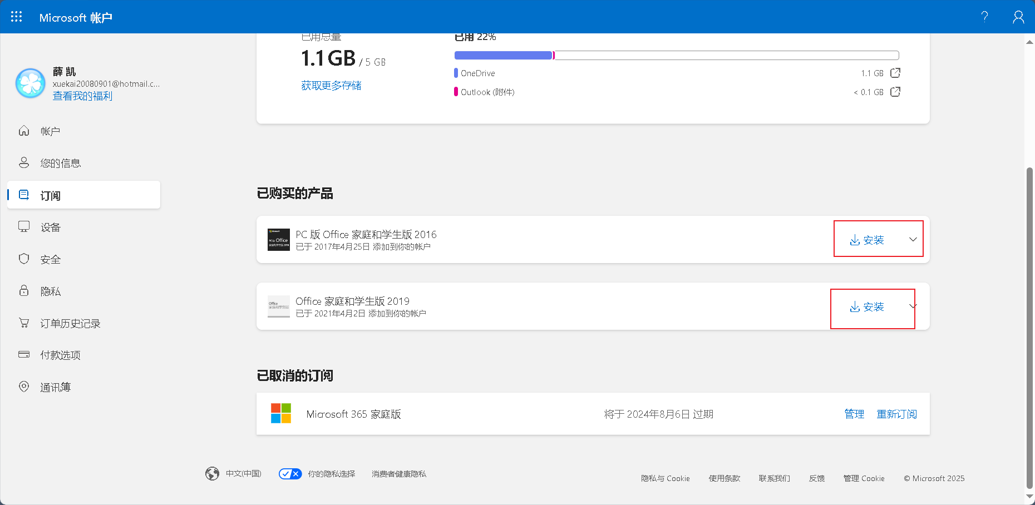The height and width of the screenshot is (505, 1035).
Task: Open 订单历史记录 in sidebar
Action: (83, 323)
